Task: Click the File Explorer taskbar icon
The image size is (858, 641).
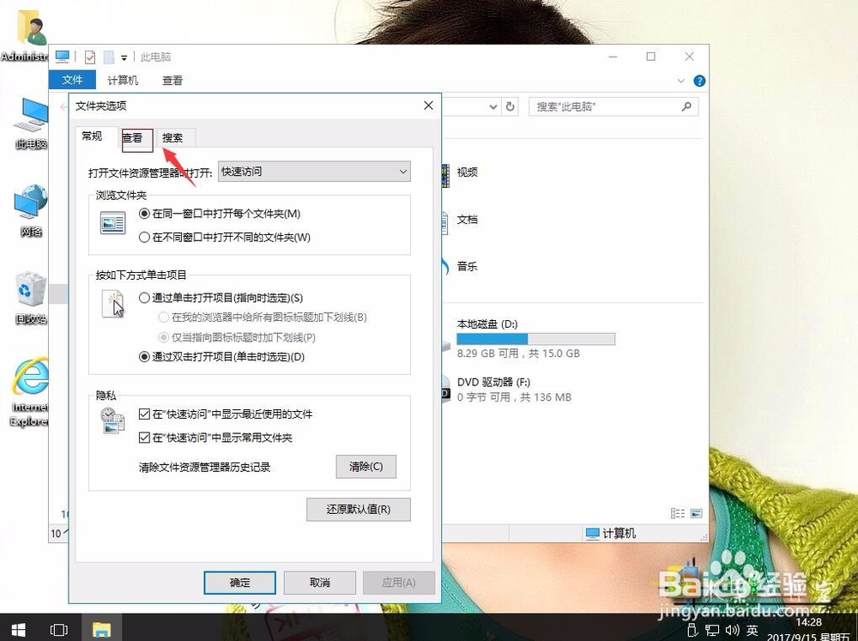Action: 102,630
